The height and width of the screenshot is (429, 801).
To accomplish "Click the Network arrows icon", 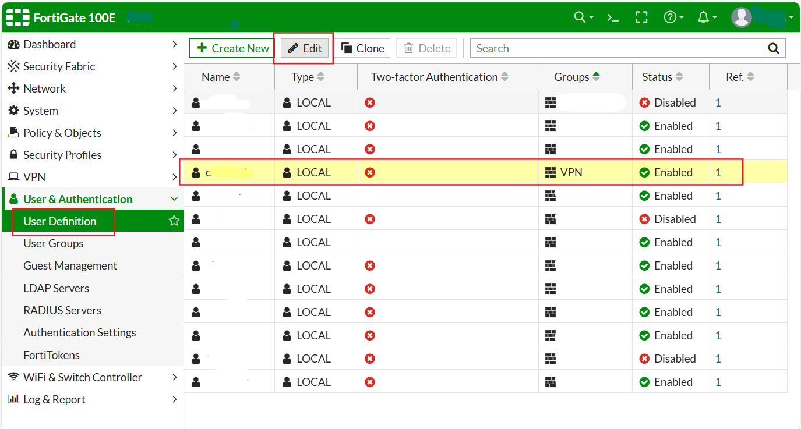I will (x=13, y=88).
